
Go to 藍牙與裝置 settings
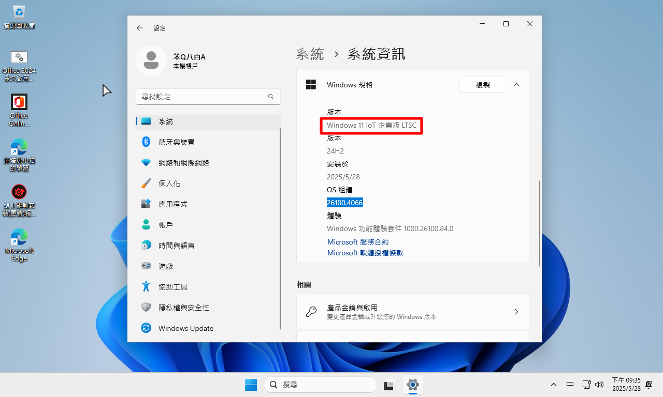pos(208,142)
